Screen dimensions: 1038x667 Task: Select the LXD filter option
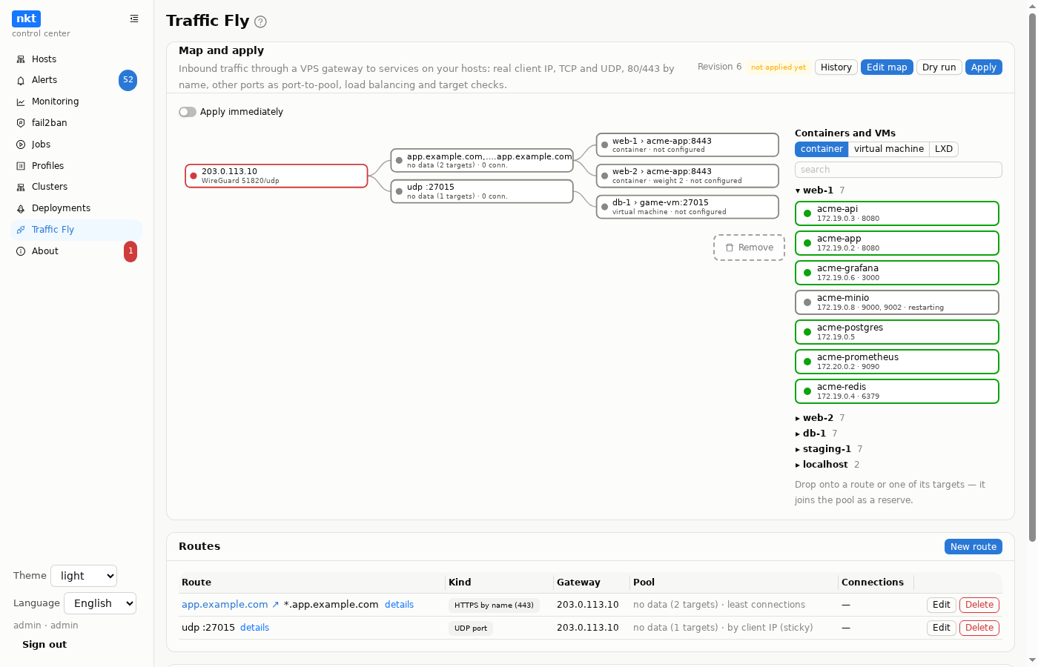coord(944,149)
